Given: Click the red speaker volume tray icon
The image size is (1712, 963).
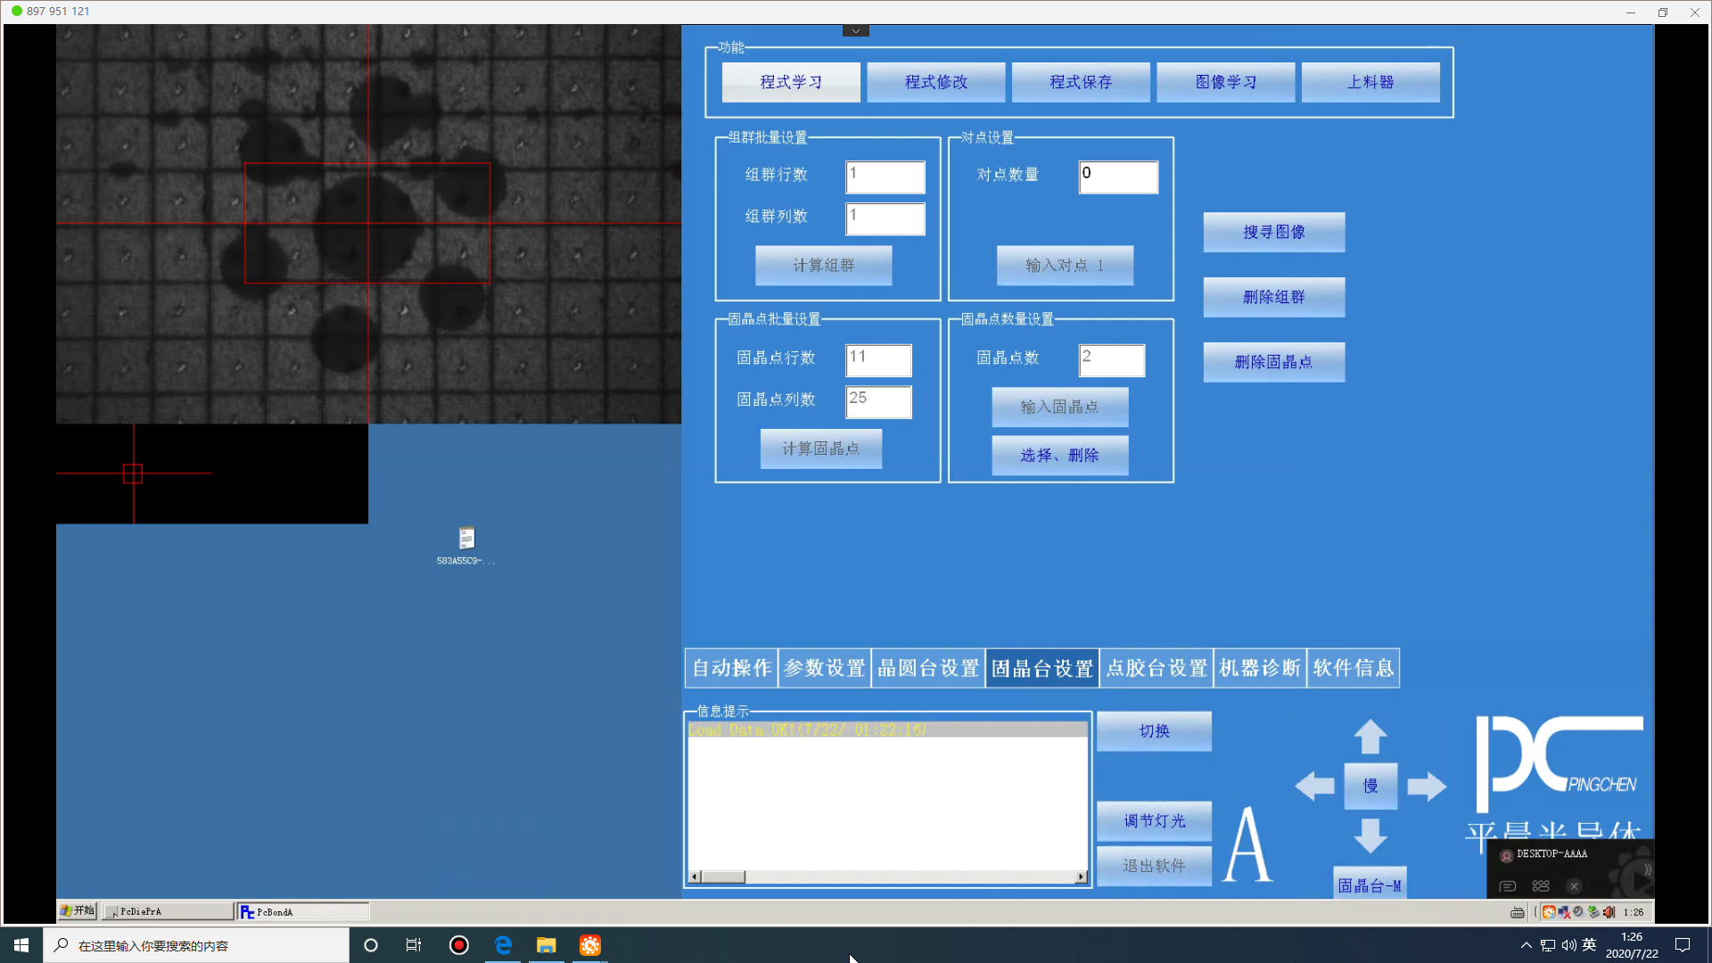Looking at the screenshot, I should (1609, 912).
